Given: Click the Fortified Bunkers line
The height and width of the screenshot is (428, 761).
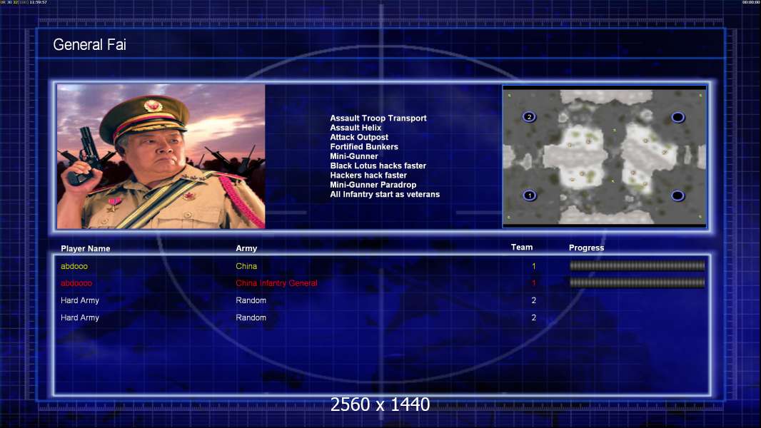Looking at the screenshot, I should [364, 146].
